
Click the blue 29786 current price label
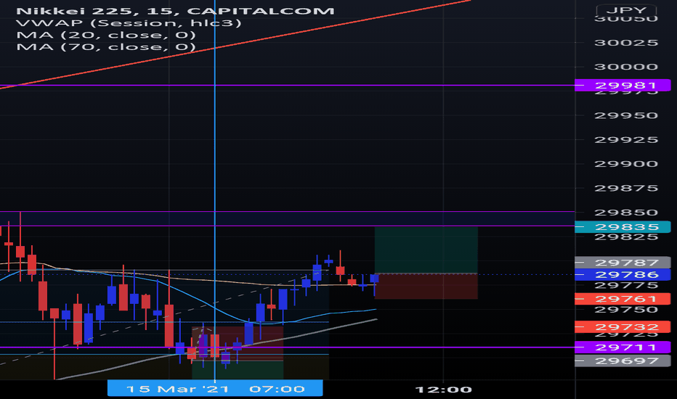coord(623,274)
